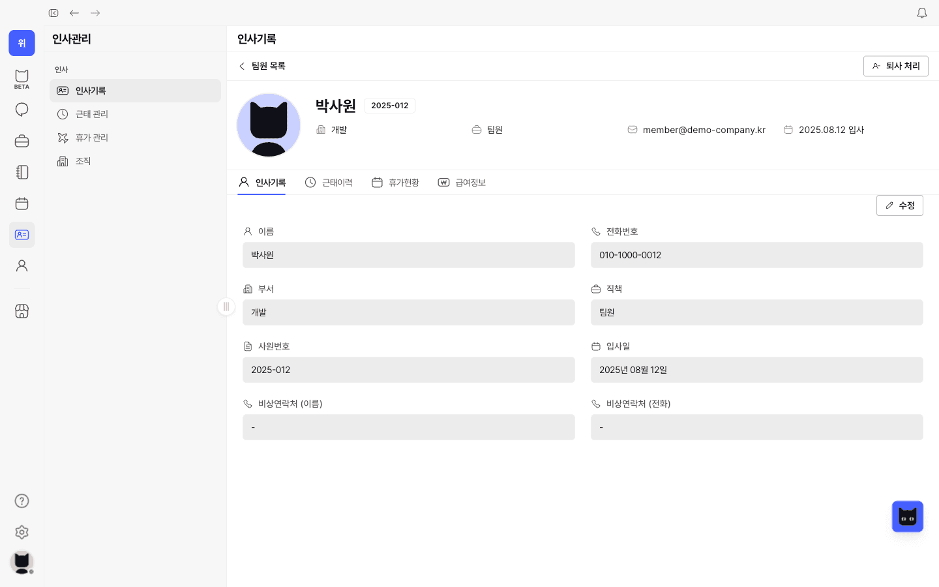This screenshot has width=939, height=587.
Task: Select 인사기록 in the sidebar menu
Action: click(135, 91)
